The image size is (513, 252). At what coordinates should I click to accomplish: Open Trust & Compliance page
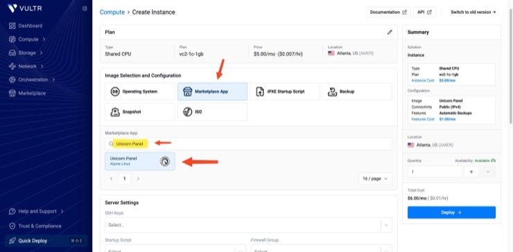pyautogui.click(x=35, y=226)
